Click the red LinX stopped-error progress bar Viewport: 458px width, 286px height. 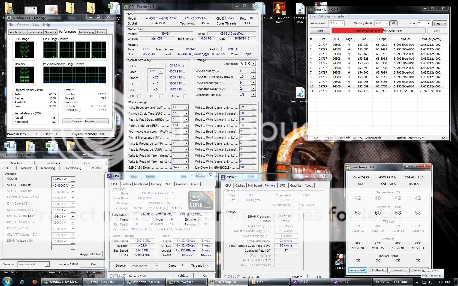(x=357, y=31)
